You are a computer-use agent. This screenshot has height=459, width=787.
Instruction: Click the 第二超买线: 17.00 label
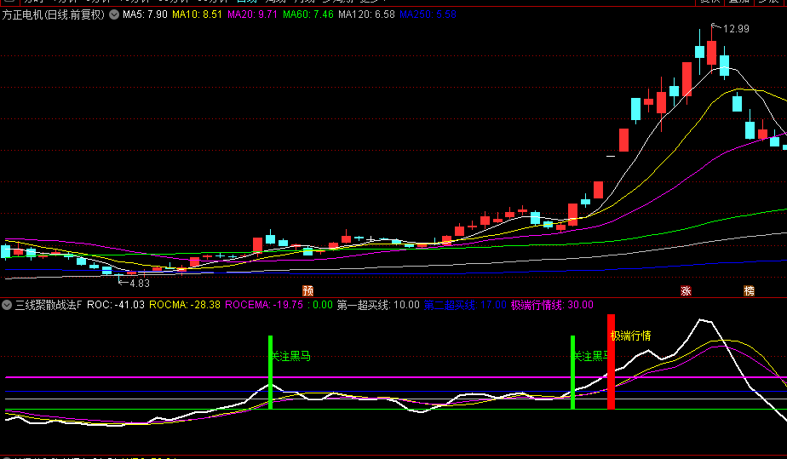[x=465, y=305]
